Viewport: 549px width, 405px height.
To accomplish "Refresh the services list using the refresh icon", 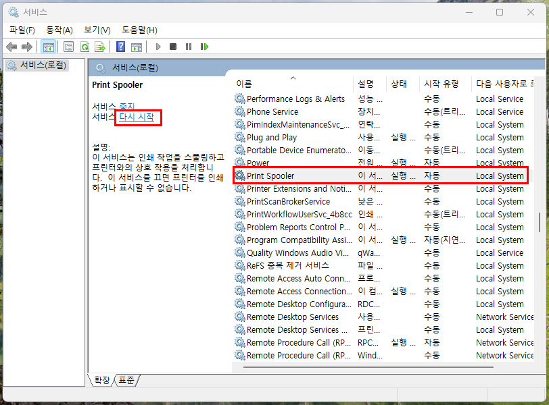I will click(85, 47).
